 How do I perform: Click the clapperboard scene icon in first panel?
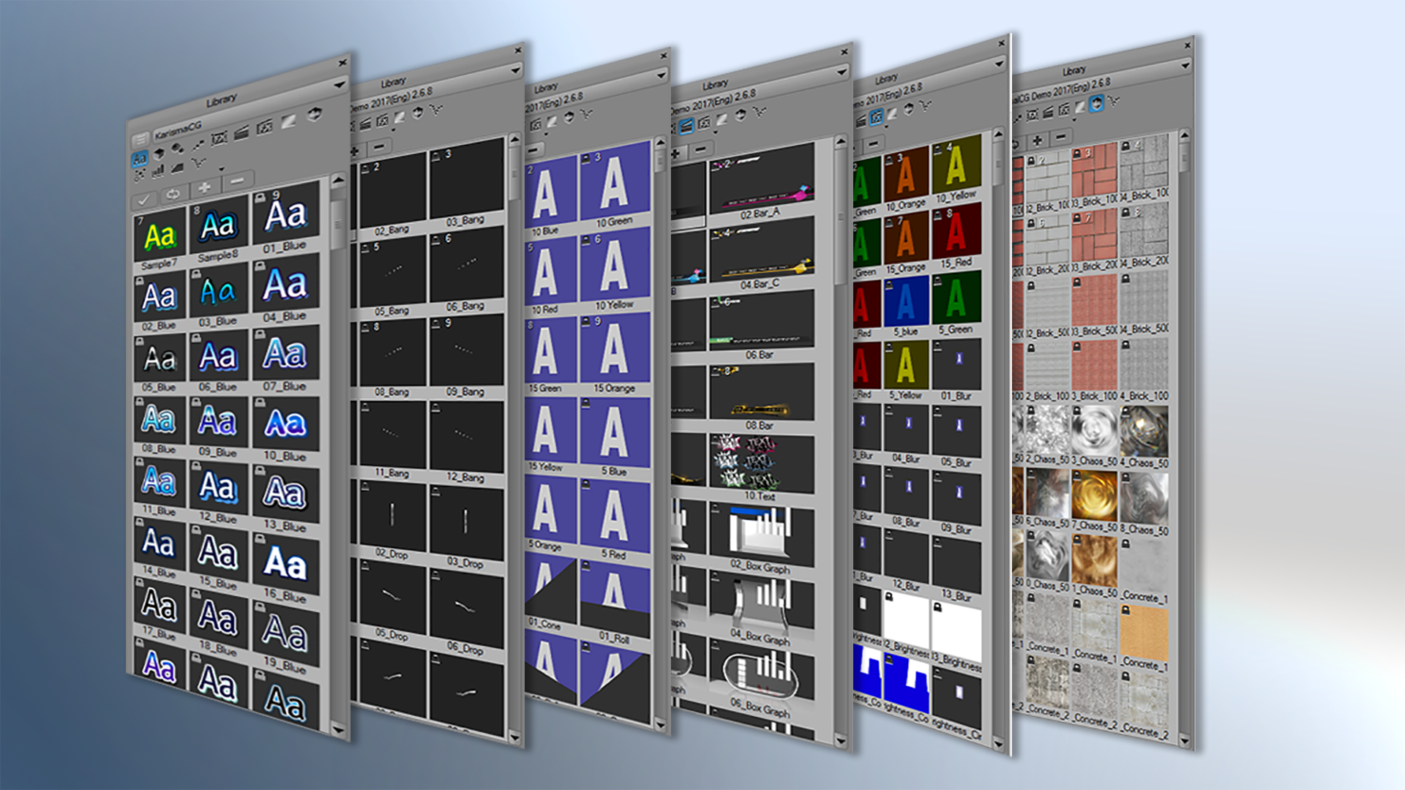(x=241, y=133)
